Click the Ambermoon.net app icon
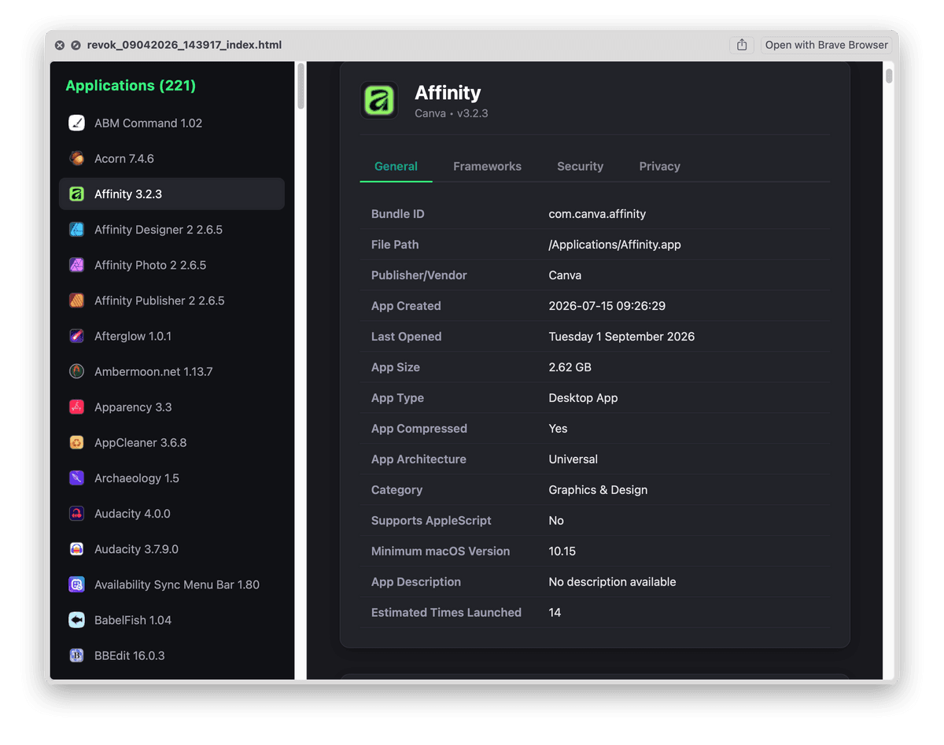Viewport: 944px width, 745px height. 76,371
